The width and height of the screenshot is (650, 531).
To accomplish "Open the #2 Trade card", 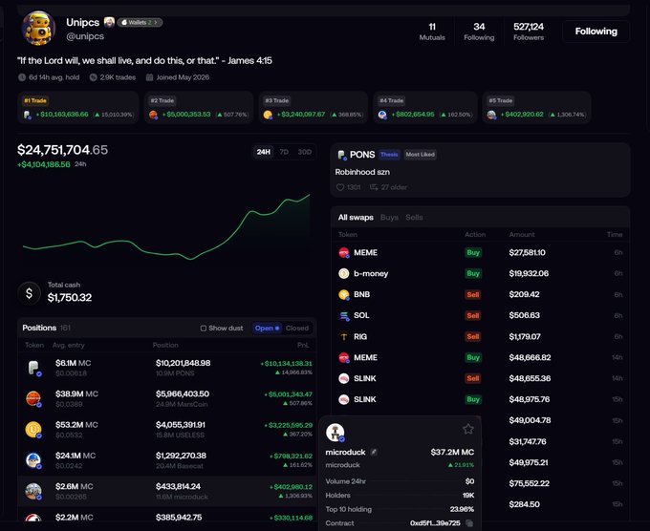I will point(199,108).
